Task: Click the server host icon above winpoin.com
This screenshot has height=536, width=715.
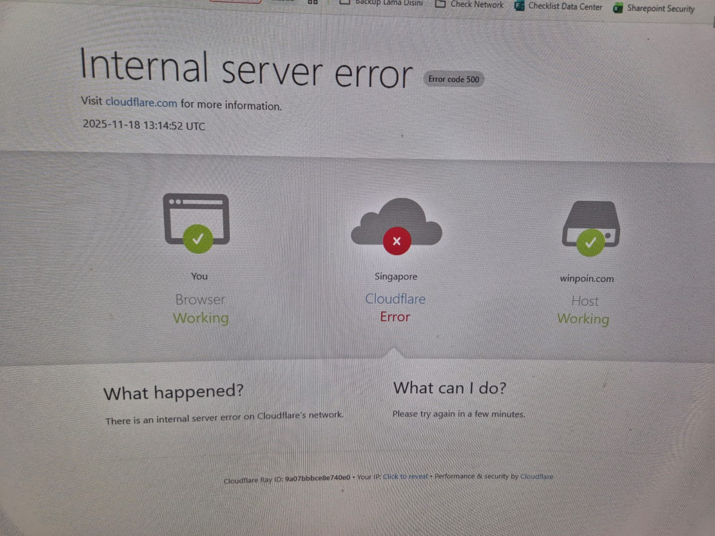Action: click(x=591, y=224)
